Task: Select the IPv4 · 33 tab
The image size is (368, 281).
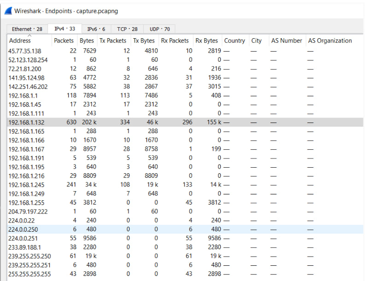Action: click(65, 29)
